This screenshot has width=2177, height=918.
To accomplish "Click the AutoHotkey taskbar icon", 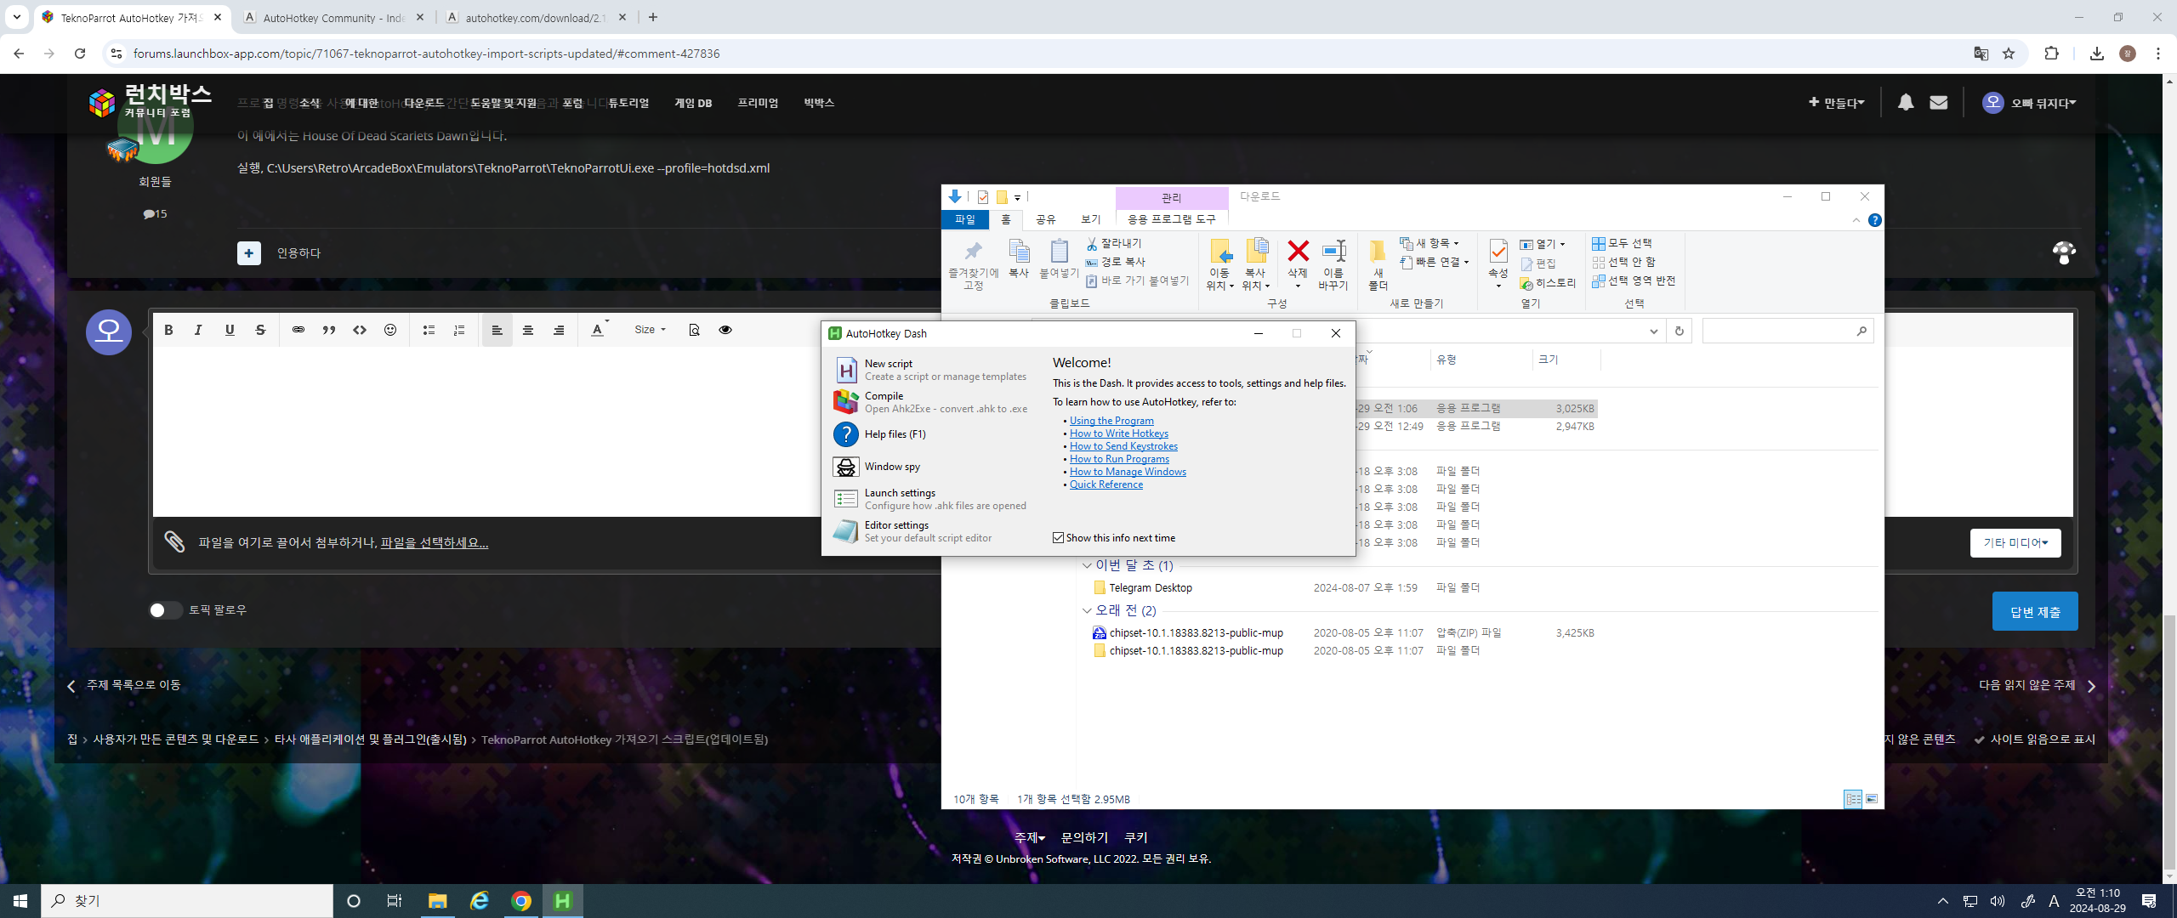I will point(563,901).
